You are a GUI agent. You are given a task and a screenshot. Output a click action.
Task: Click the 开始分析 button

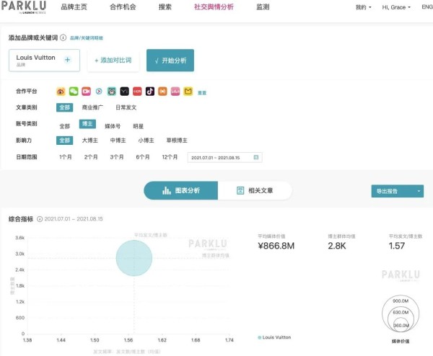(x=170, y=61)
